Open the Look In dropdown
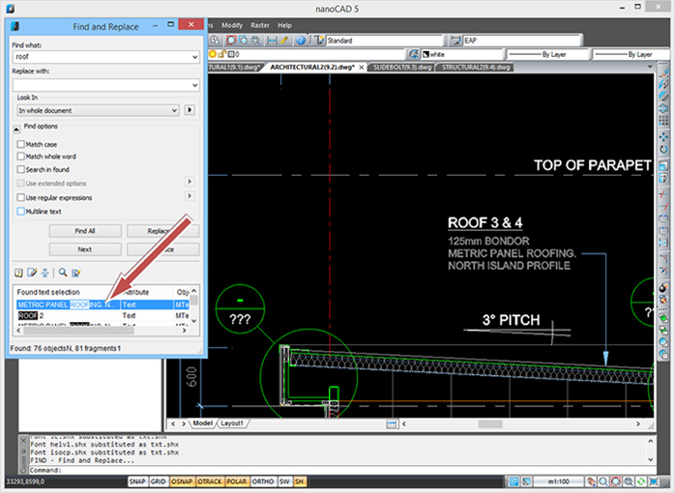The image size is (675, 493). (174, 110)
